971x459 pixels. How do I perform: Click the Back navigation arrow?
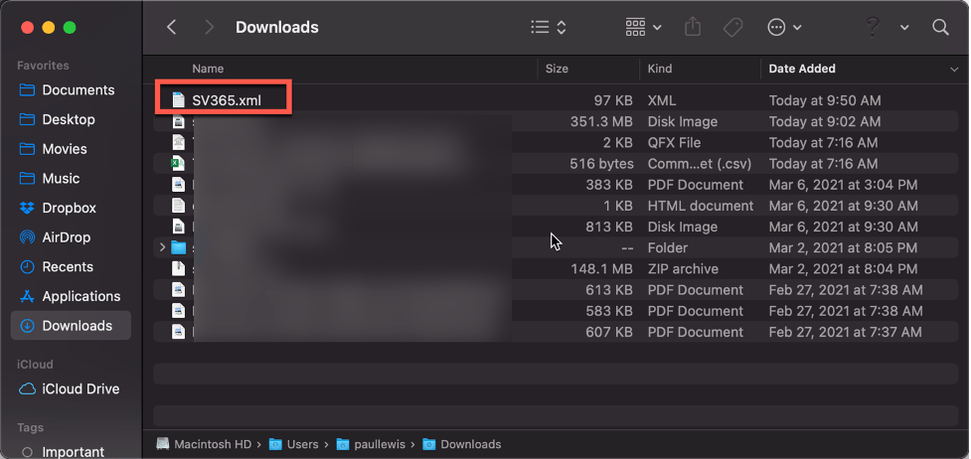(x=172, y=28)
